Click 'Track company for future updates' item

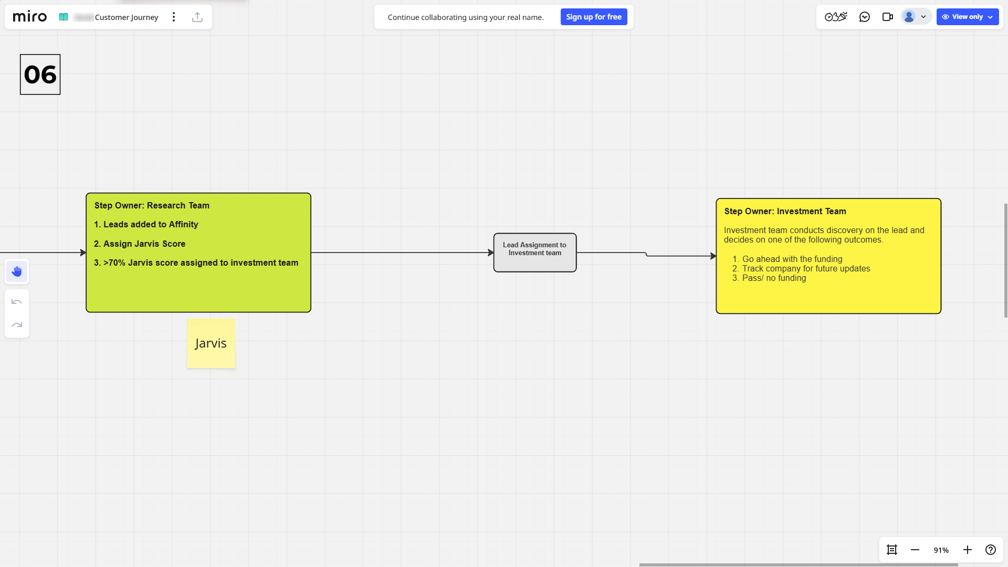[x=806, y=268]
